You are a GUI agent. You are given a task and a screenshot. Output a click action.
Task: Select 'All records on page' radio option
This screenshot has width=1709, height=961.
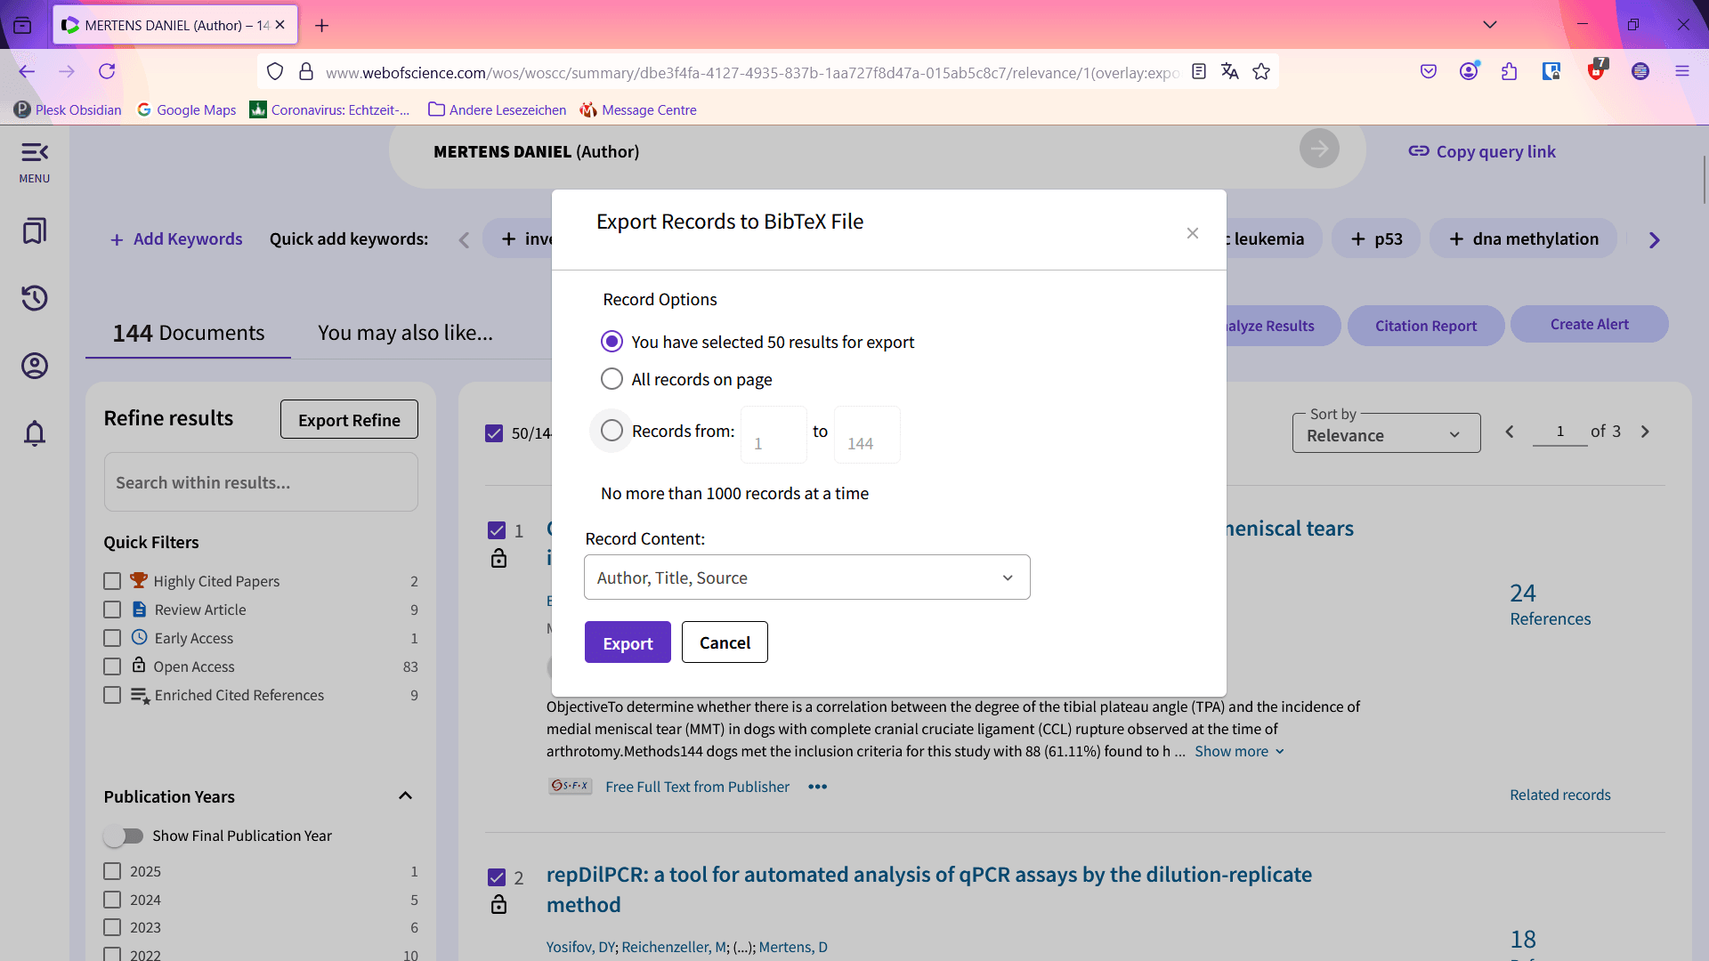tap(612, 379)
